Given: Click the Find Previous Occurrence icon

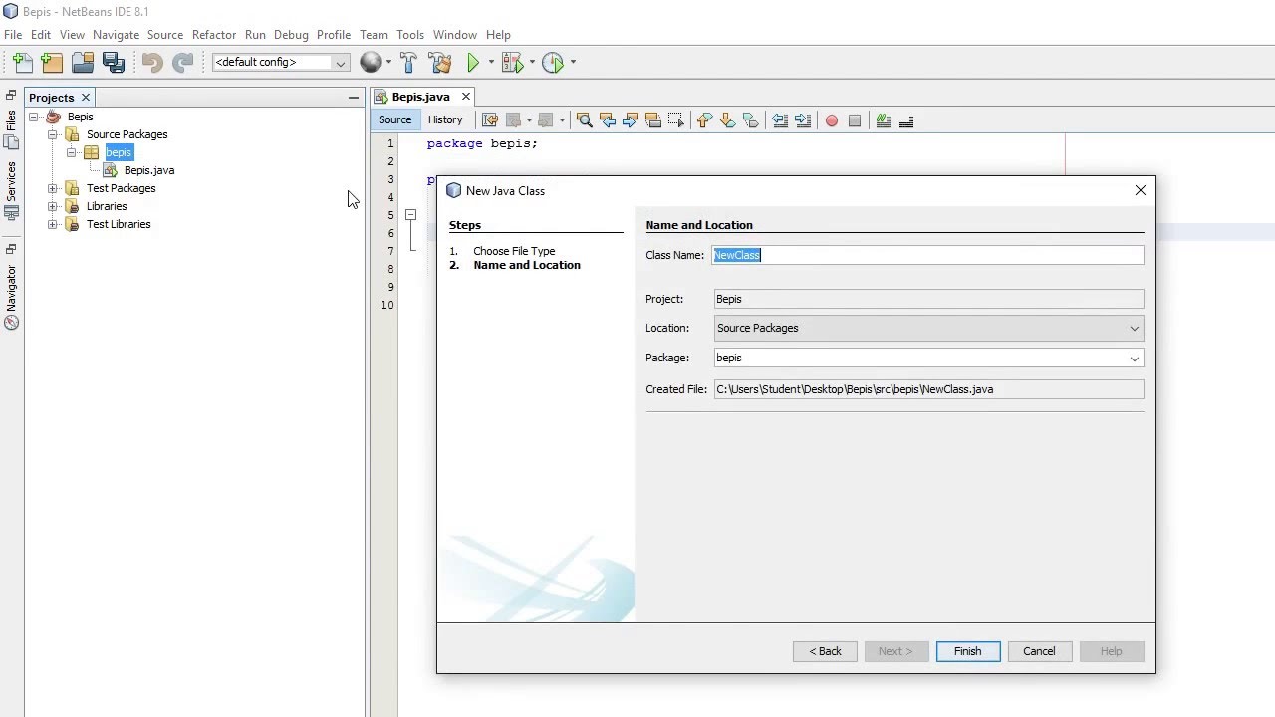Looking at the screenshot, I should click(608, 120).
